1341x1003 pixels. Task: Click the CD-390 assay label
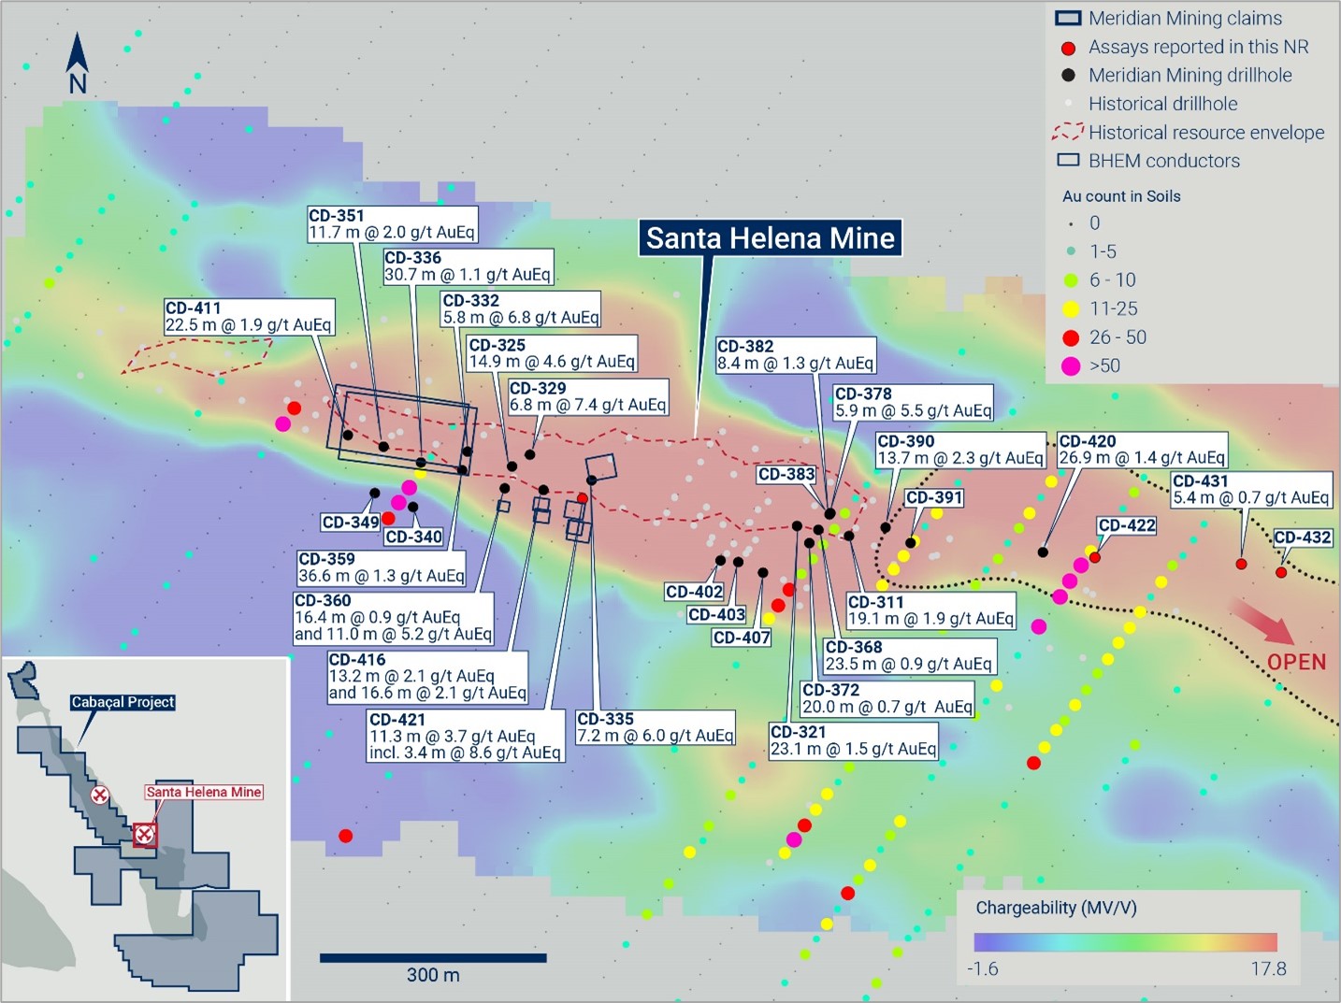[960, 450]
